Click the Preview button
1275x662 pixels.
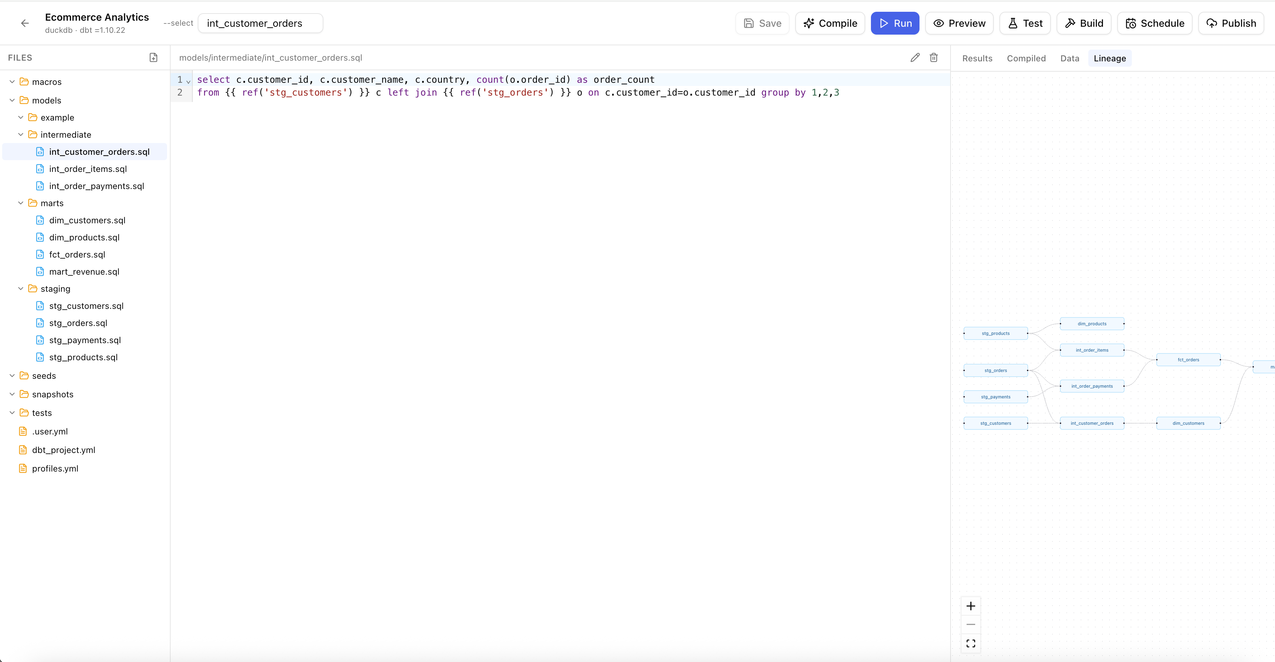click(959, 23)
